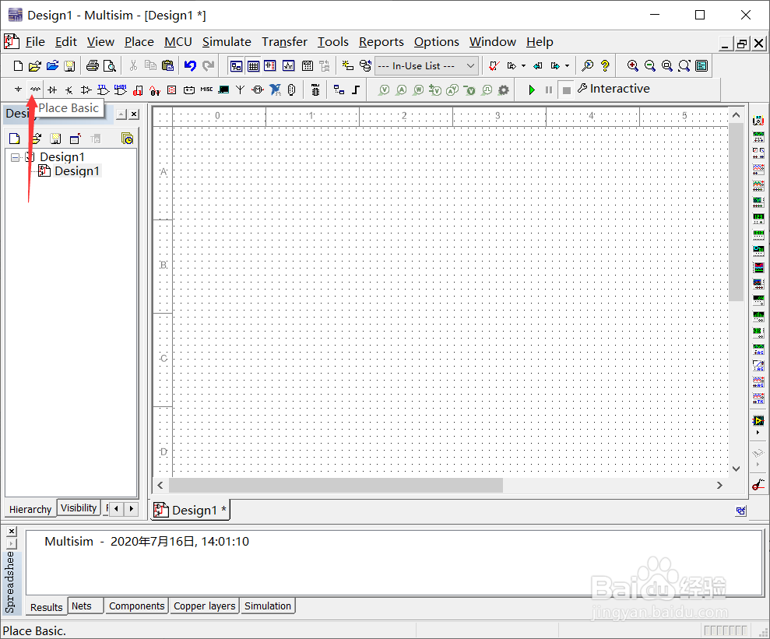Open the Help question mark
Screen dimensions: 770x639
point(605,65)
